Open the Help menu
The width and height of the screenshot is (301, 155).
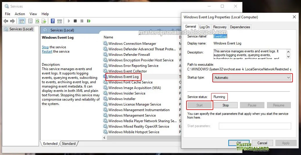[45, 14]
